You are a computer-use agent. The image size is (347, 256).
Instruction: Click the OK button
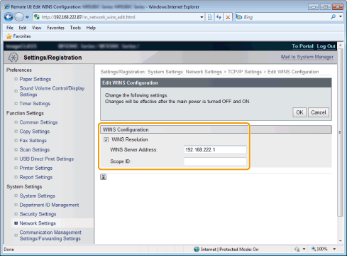click(x=299, y=112)
